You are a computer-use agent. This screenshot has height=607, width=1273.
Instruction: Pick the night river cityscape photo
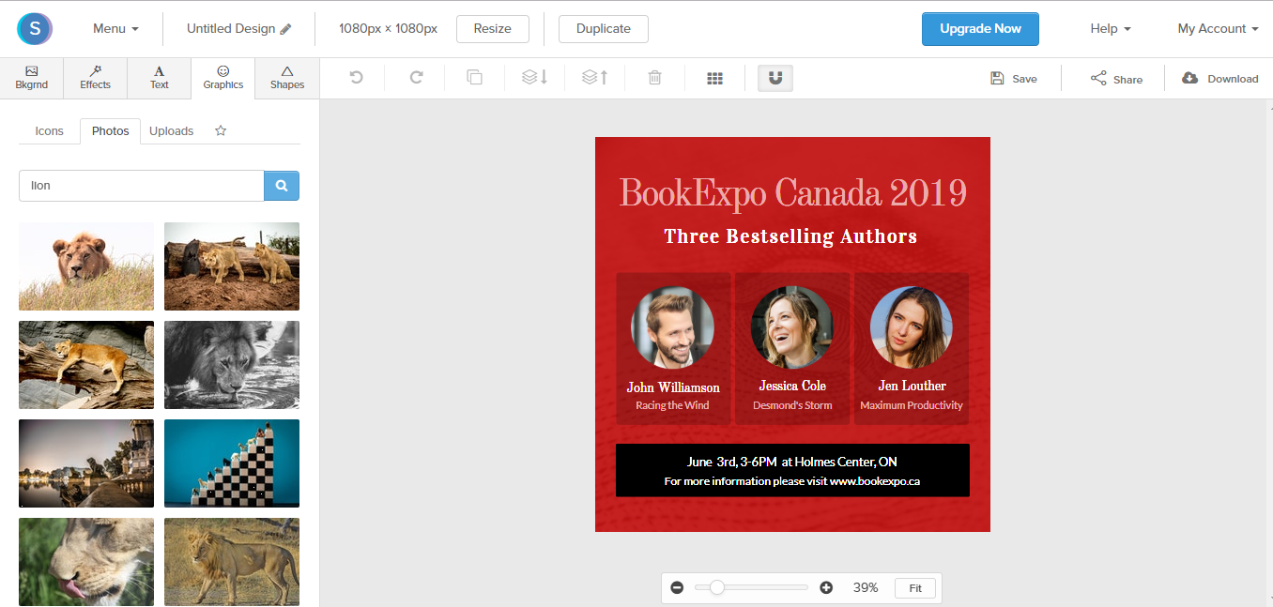point(86,463)
